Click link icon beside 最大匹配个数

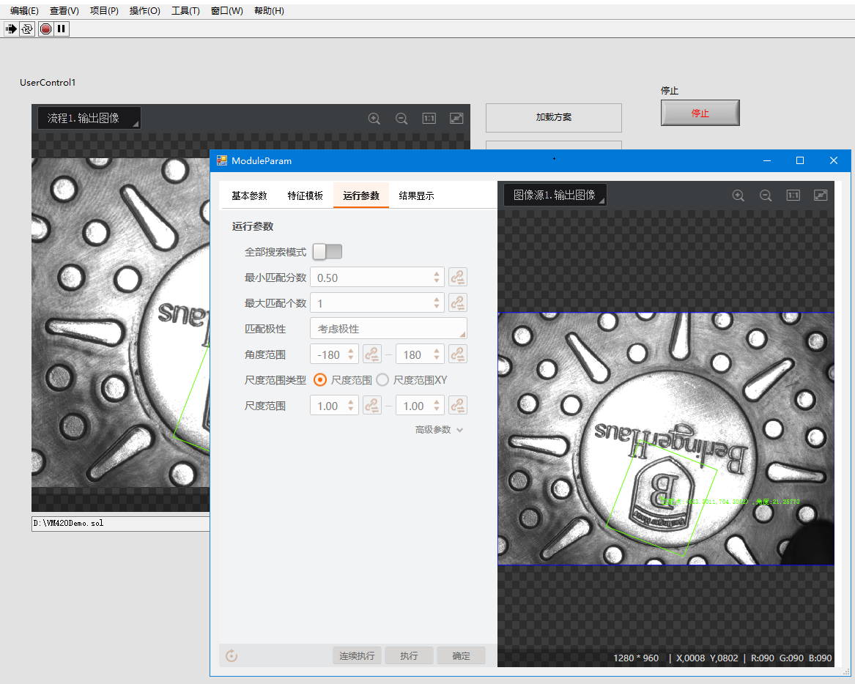click(457, 302)
